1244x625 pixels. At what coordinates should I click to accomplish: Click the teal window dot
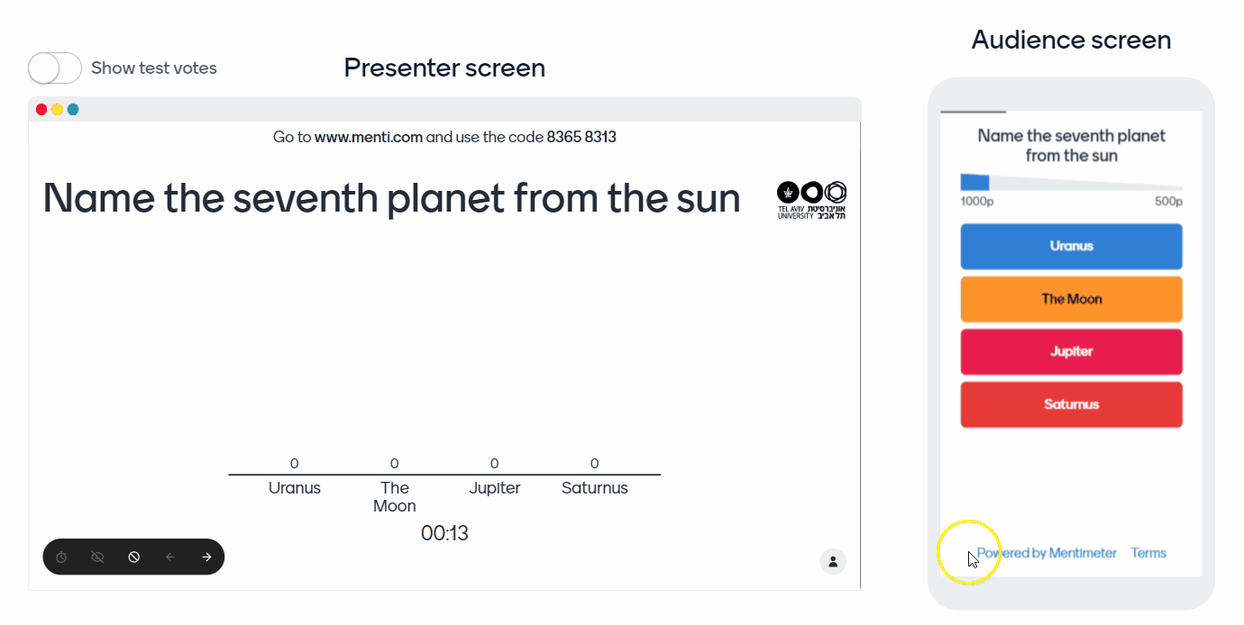coord(73,110)
